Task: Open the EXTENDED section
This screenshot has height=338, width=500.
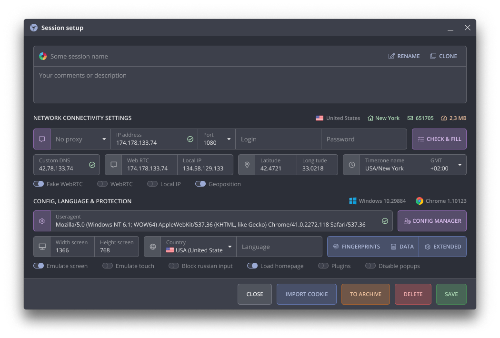Action: coord(442,247)
